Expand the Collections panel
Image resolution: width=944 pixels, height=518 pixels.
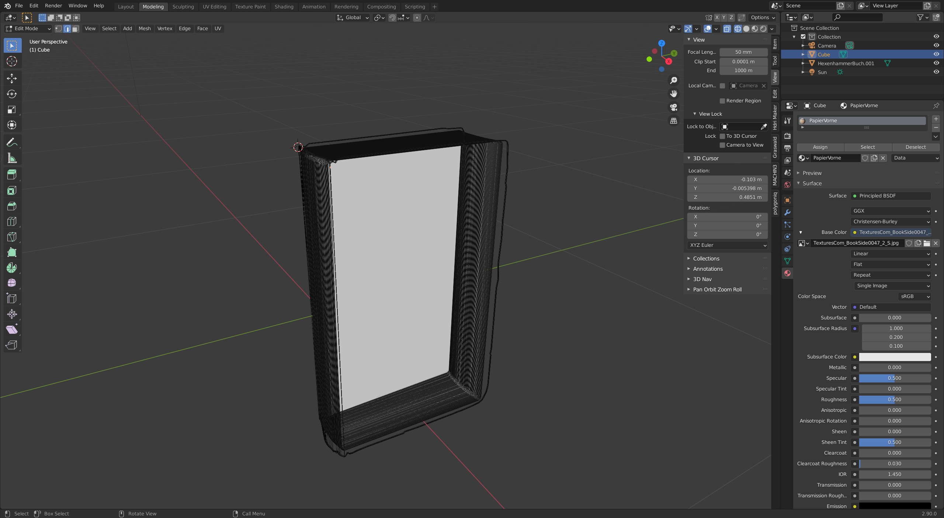click(x=706, y=259)
